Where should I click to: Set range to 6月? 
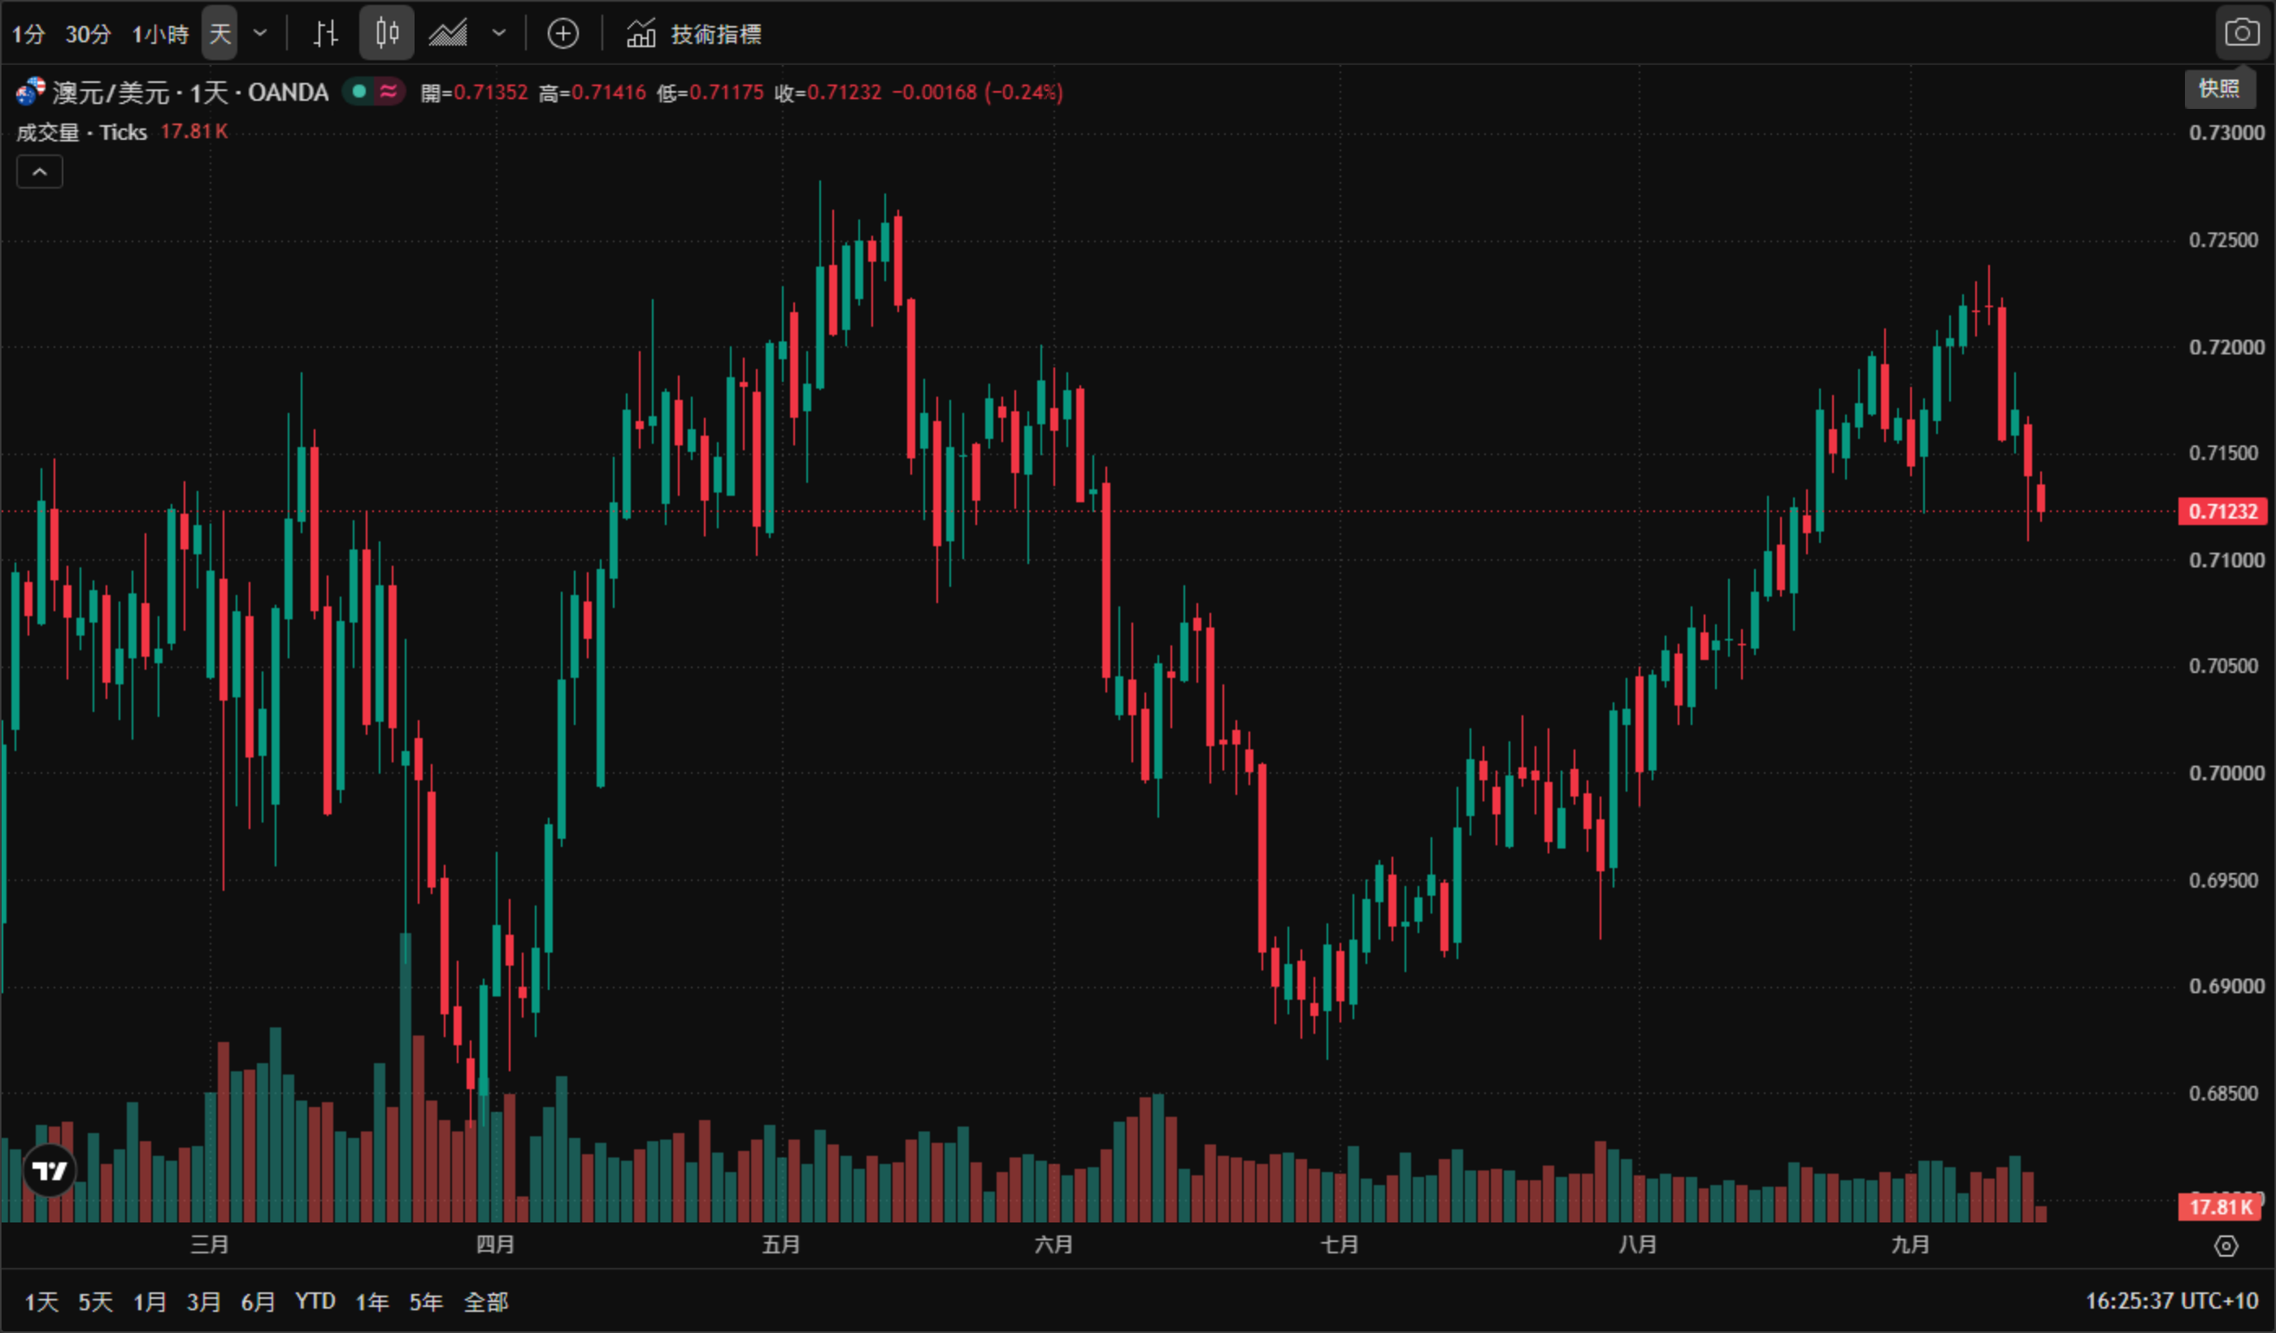click(258, 1301)
